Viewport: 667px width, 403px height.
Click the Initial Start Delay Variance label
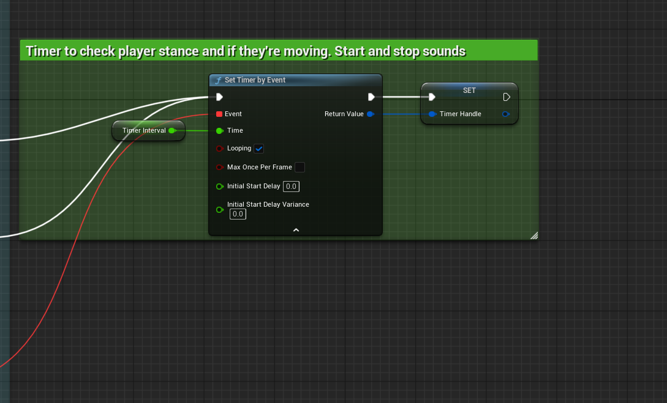[x=268, y=204]
